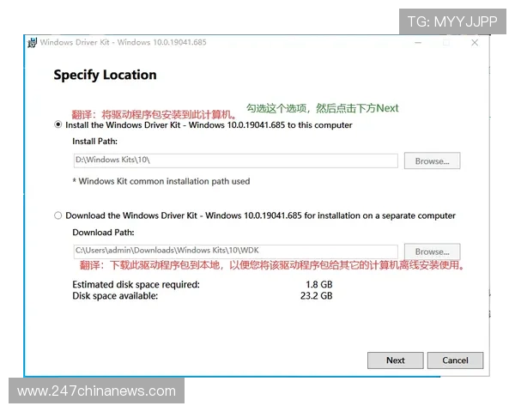Click the Windows Driver Kit title bar icon

click(x=32, y=43)
